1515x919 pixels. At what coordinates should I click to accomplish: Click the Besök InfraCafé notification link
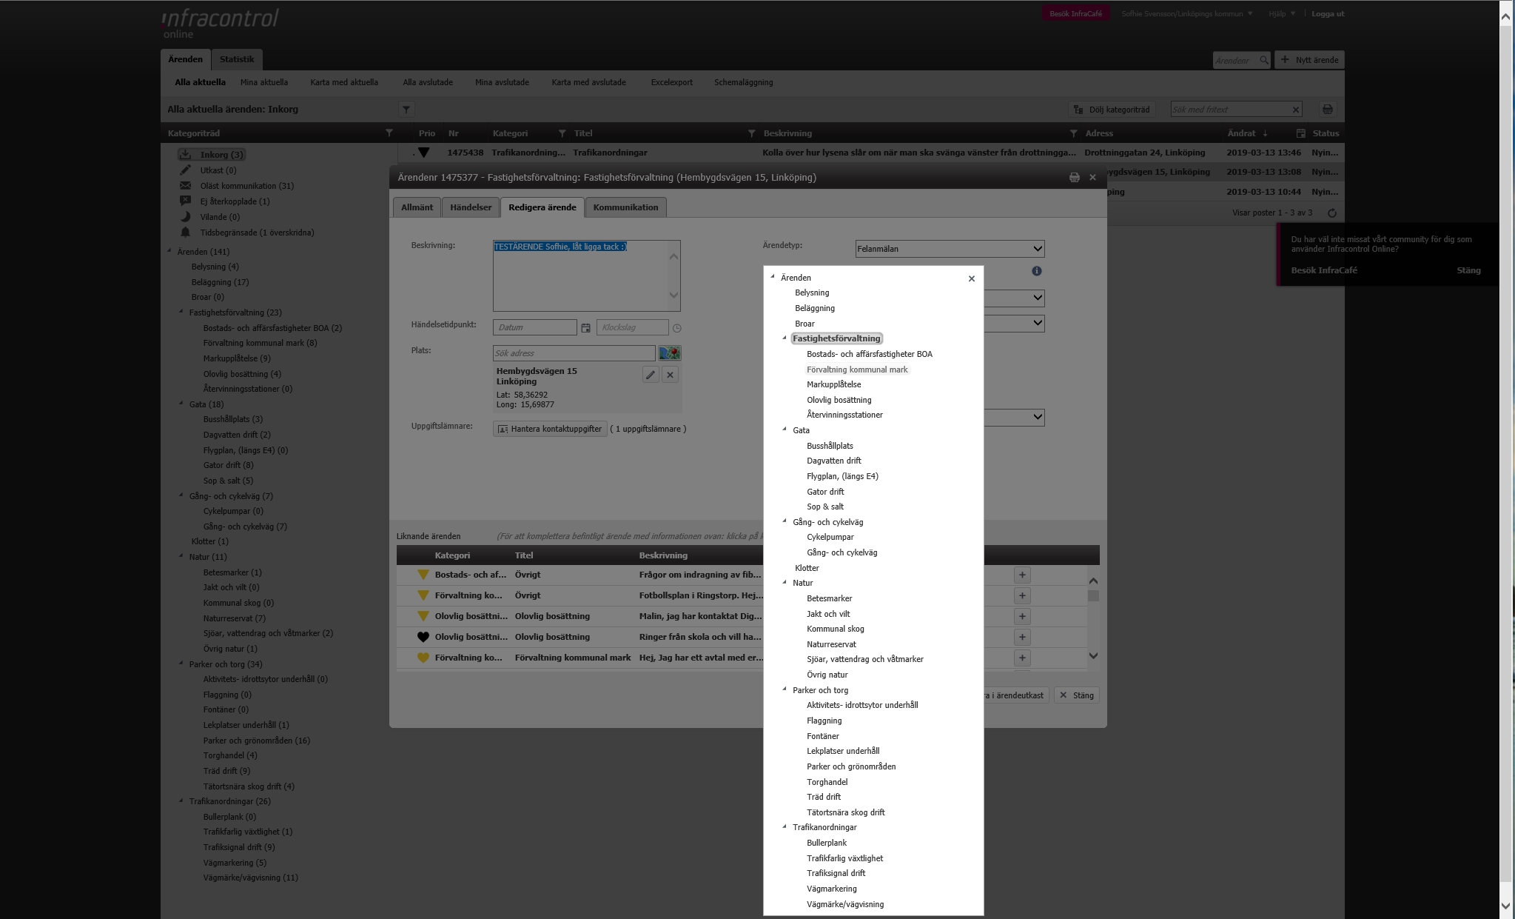[1323, 270]
